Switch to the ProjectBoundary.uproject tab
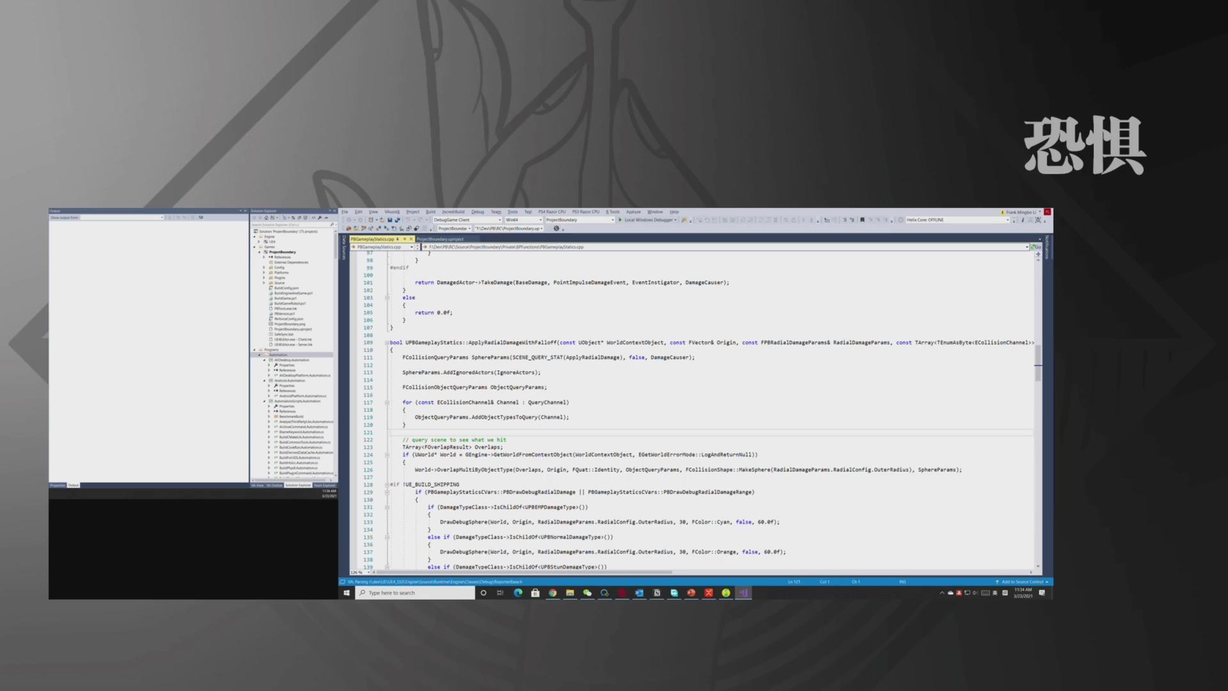The image size is (1228, 691). (440, 239)
